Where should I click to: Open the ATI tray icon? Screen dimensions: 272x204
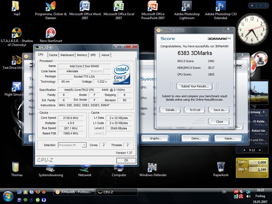[x=236, y=192]
